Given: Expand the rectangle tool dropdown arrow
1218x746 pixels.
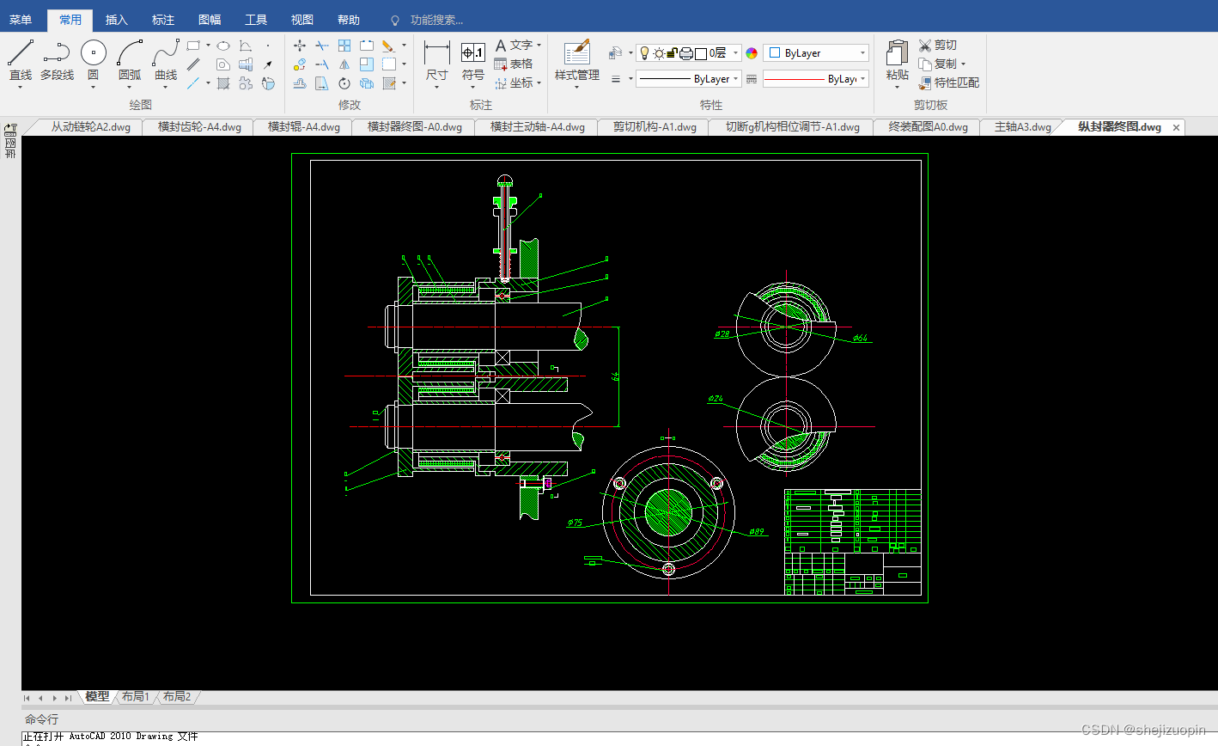Looking at the screenshot, I should point(208,46).
